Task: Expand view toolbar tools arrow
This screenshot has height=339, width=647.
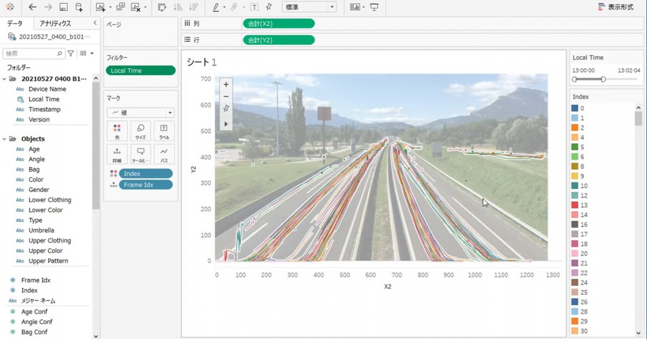Action: coord(226,124)
